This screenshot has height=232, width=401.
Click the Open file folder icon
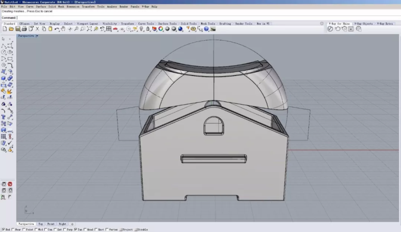click(11, 29)
